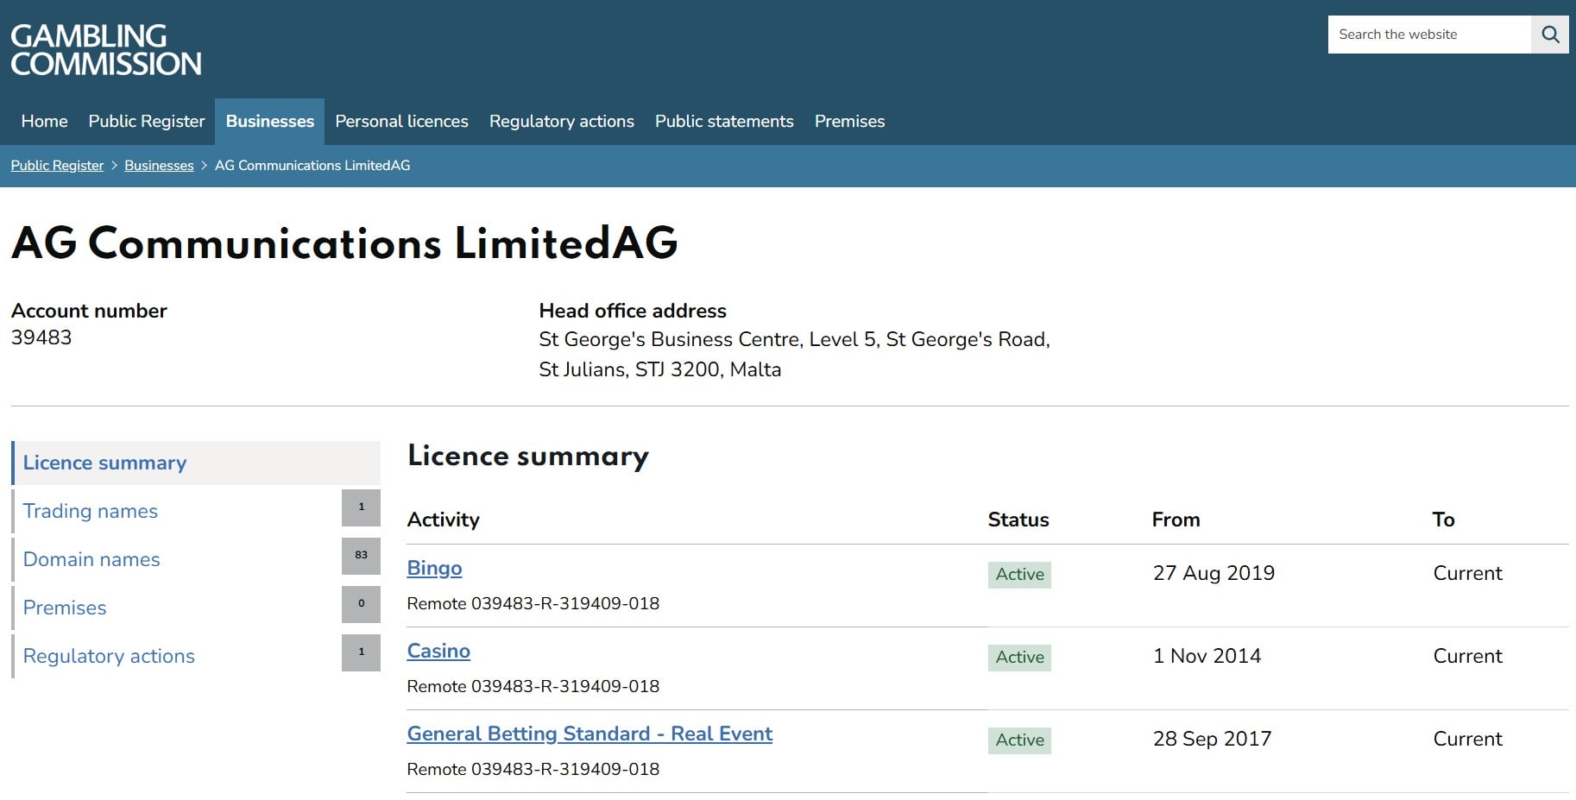Click the Gambling Commission logo

105,49
